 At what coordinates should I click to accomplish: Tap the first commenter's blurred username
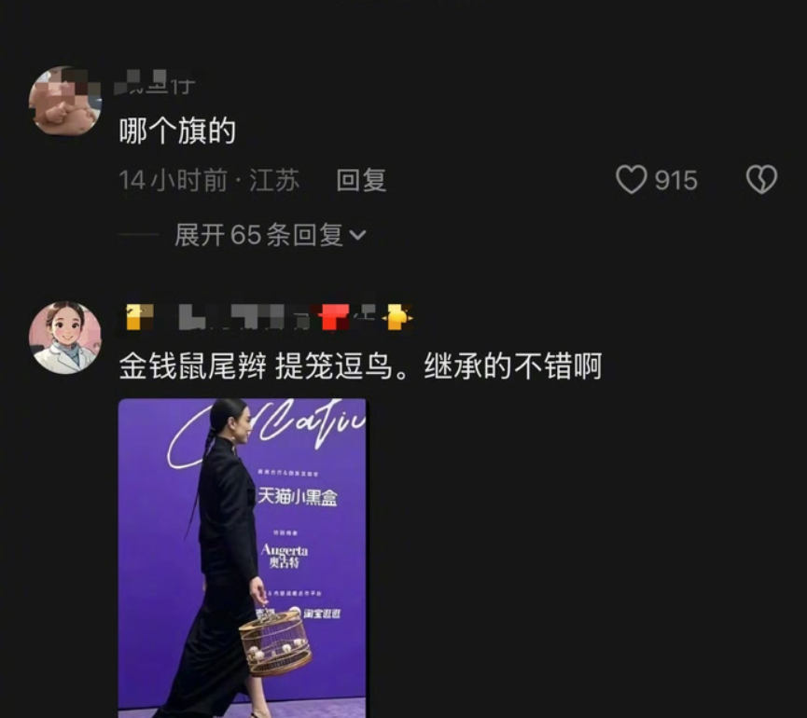pyautogui.click(x=154, y=82)
